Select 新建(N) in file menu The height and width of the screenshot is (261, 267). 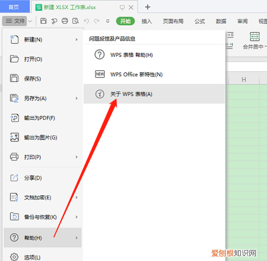(x=43, y=40)
